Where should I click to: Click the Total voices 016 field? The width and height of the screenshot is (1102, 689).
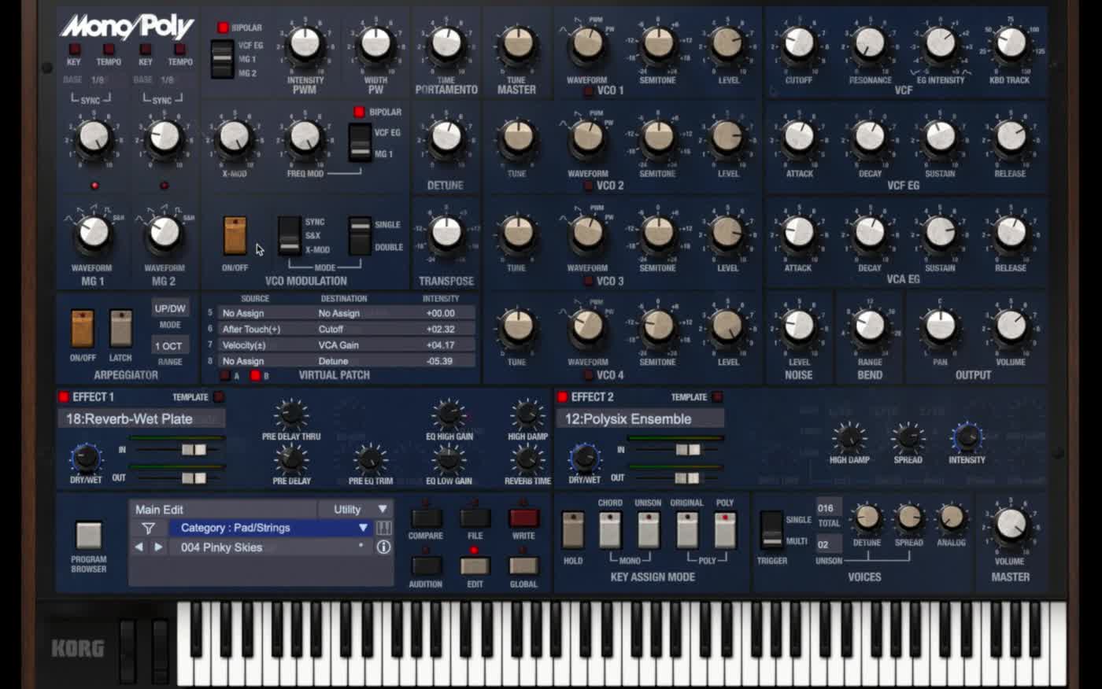click(x=828, y=508)
